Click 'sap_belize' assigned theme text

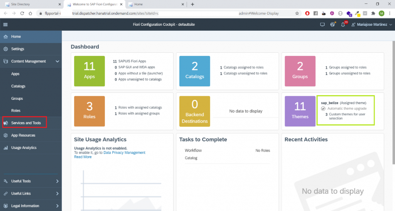click(x=329, y=103)
